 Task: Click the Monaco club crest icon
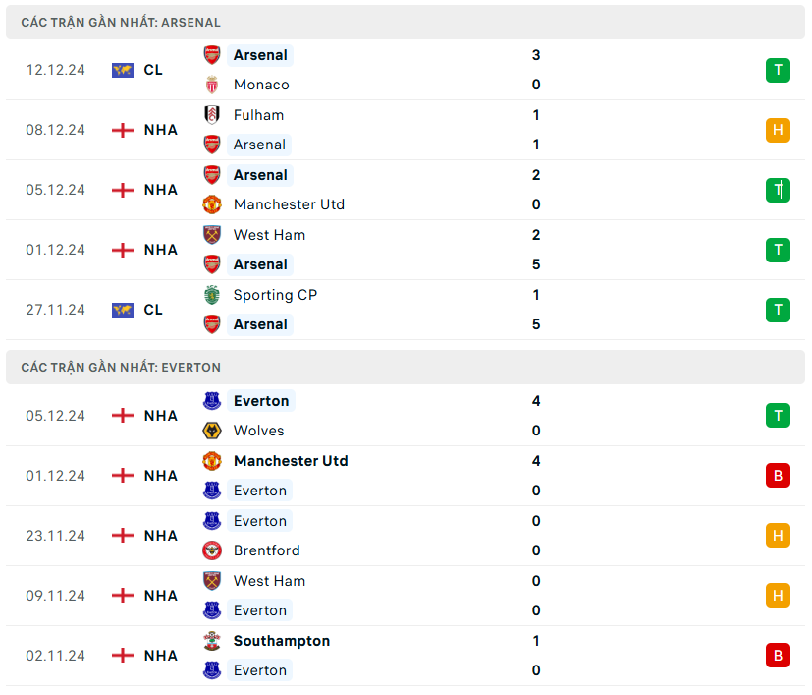click(212, 85)
